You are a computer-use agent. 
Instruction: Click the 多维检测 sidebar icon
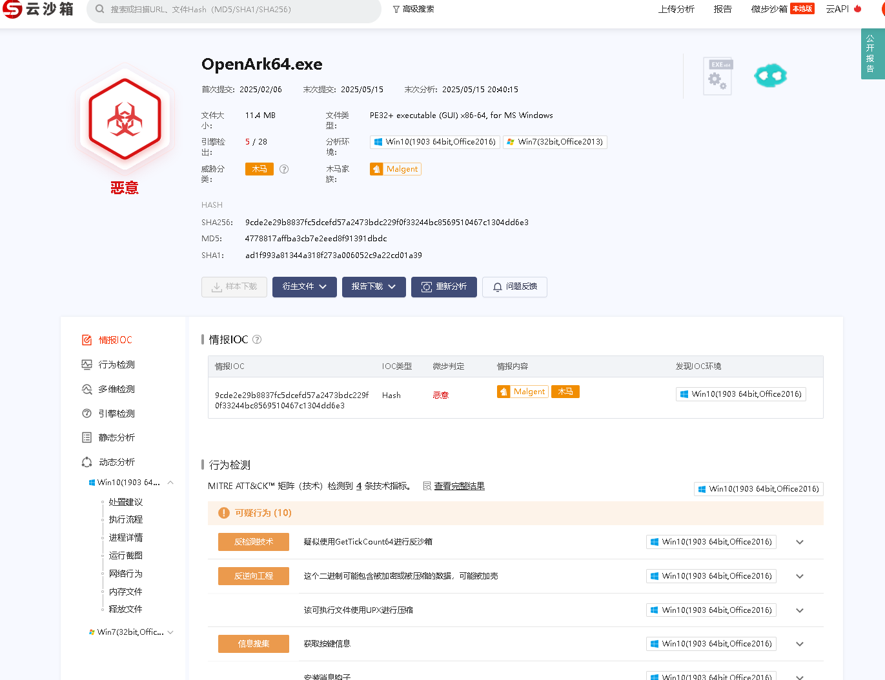point(87,389)
